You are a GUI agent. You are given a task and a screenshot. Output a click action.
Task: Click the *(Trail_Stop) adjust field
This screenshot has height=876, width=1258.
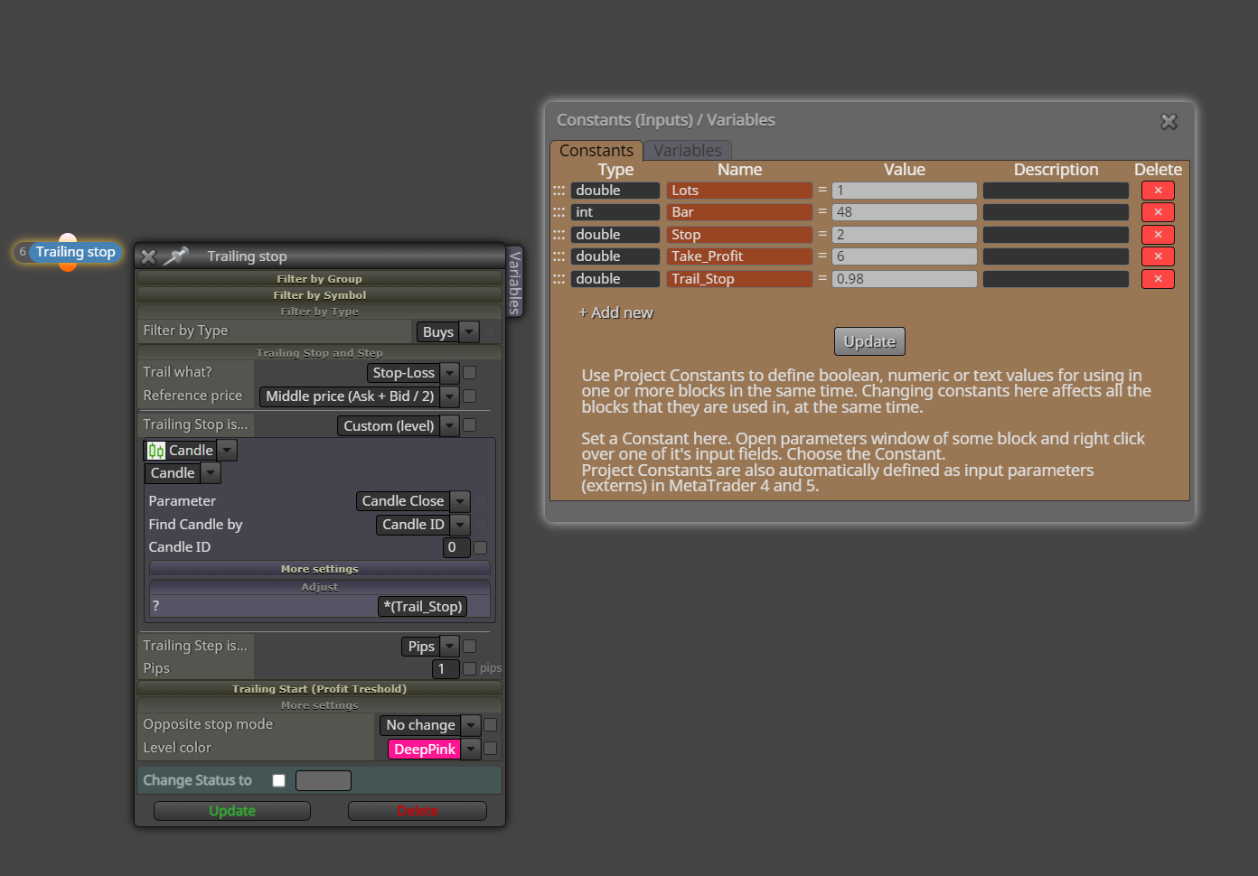[x=423, y=607]
